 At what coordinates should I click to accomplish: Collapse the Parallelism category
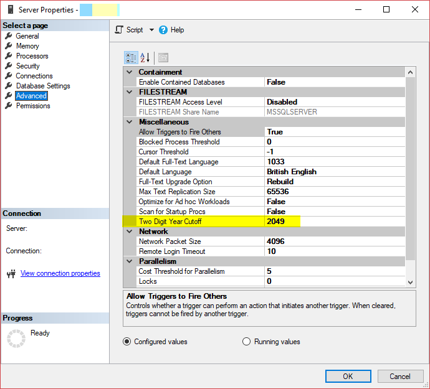(x=130, y=261)
